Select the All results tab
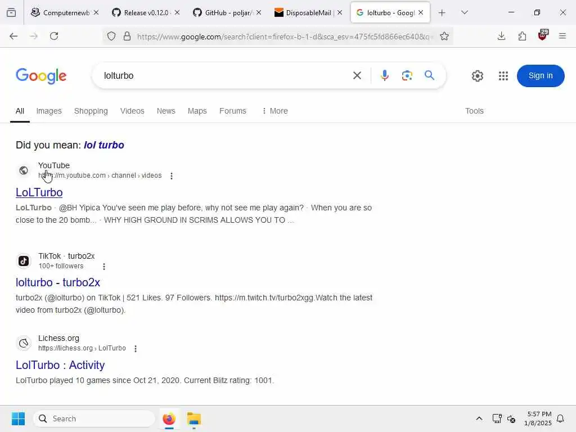This screenshot has width=576, height=432. coord(20,111)
